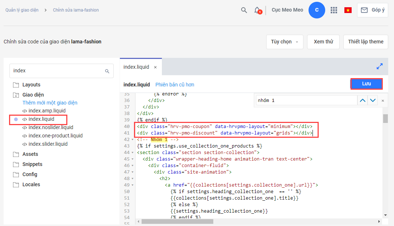Image resolution: width=394 pixels, height=226 pixels.
Task: Fold code at line 44 arrow
Action: [x=133, y=153]
